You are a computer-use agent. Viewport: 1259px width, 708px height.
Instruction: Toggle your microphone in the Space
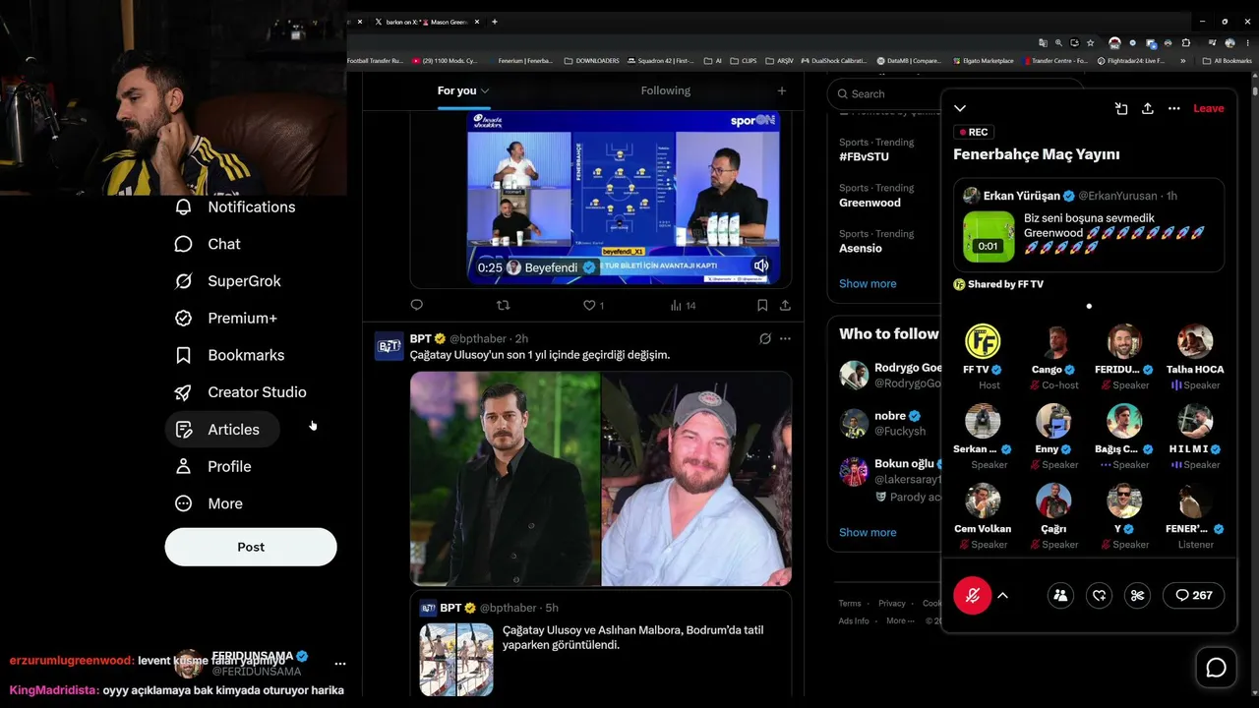[x=973, y=595]
